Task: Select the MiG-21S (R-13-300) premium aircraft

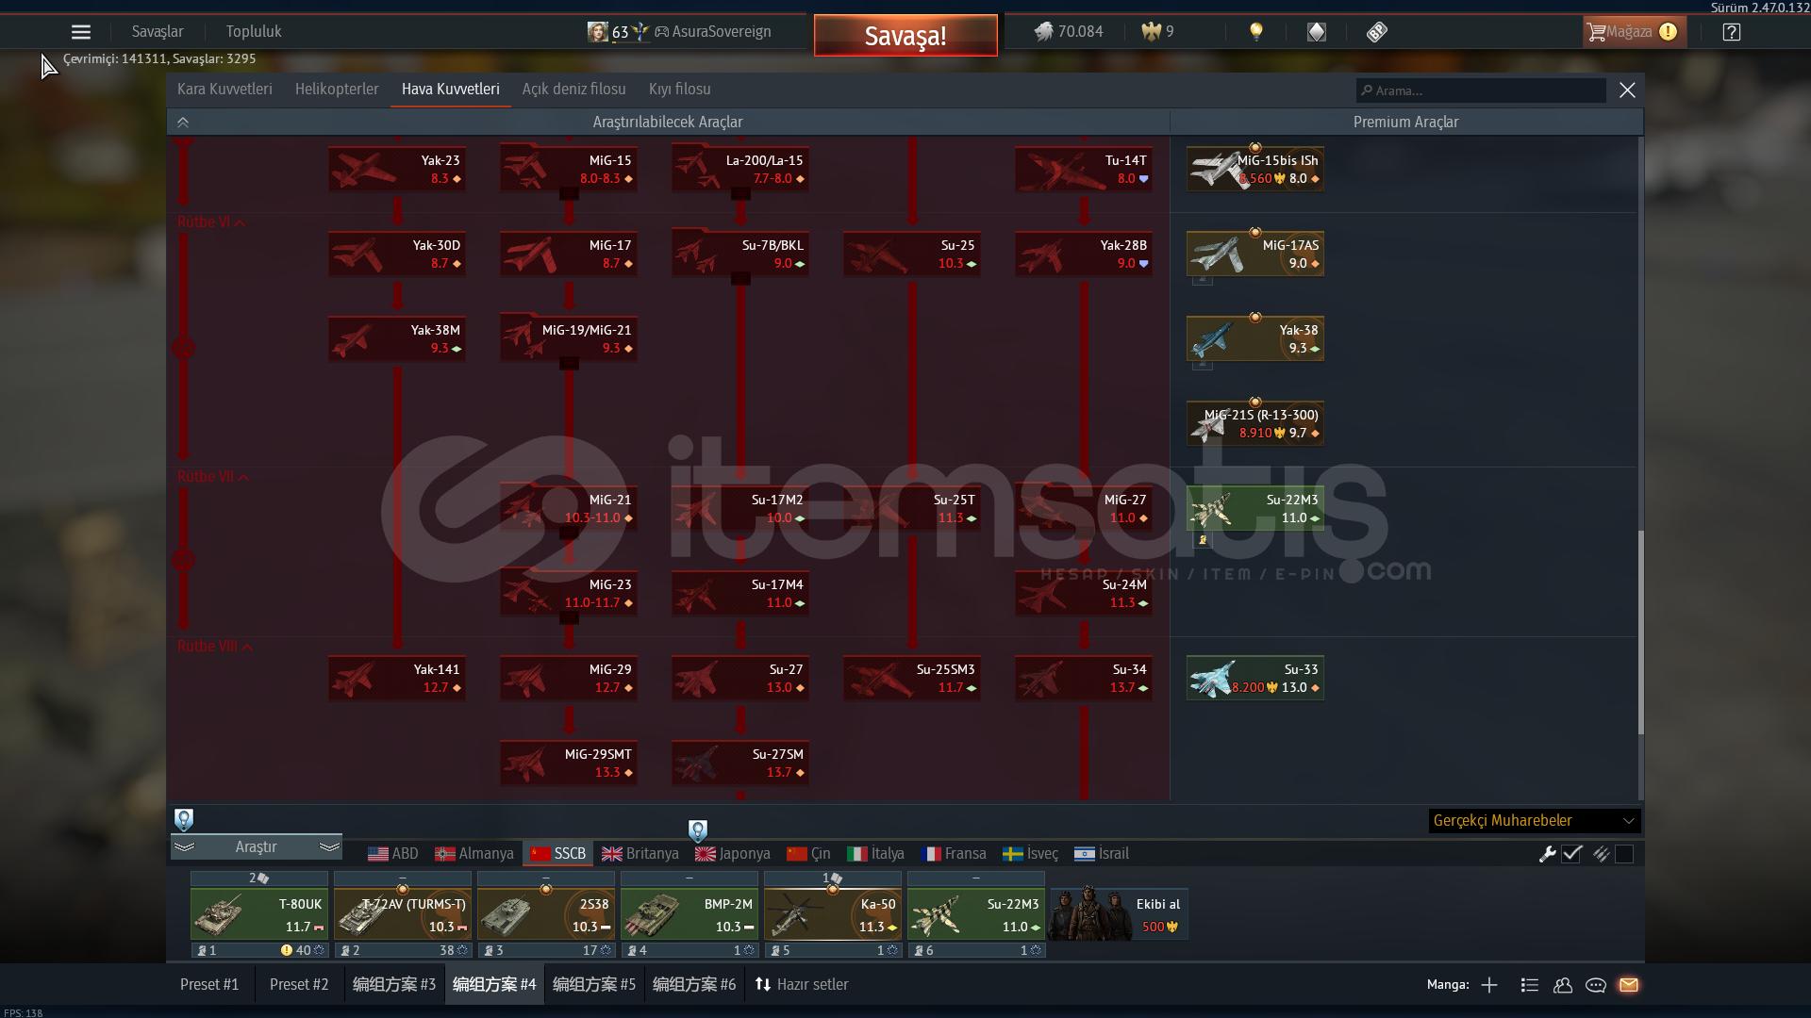Action: pos(1255,424)
